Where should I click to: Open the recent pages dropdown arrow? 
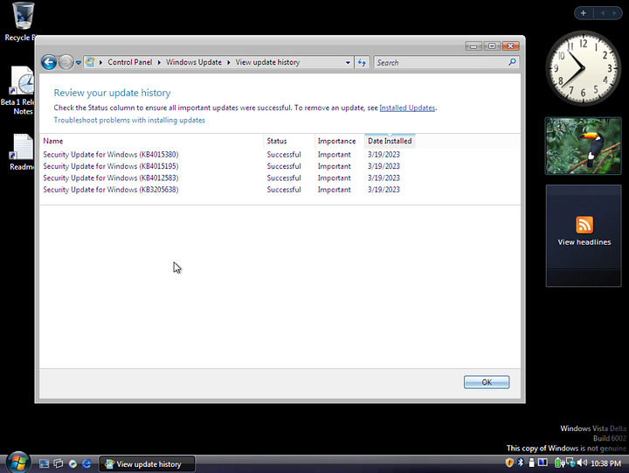(x=79, y=63)
